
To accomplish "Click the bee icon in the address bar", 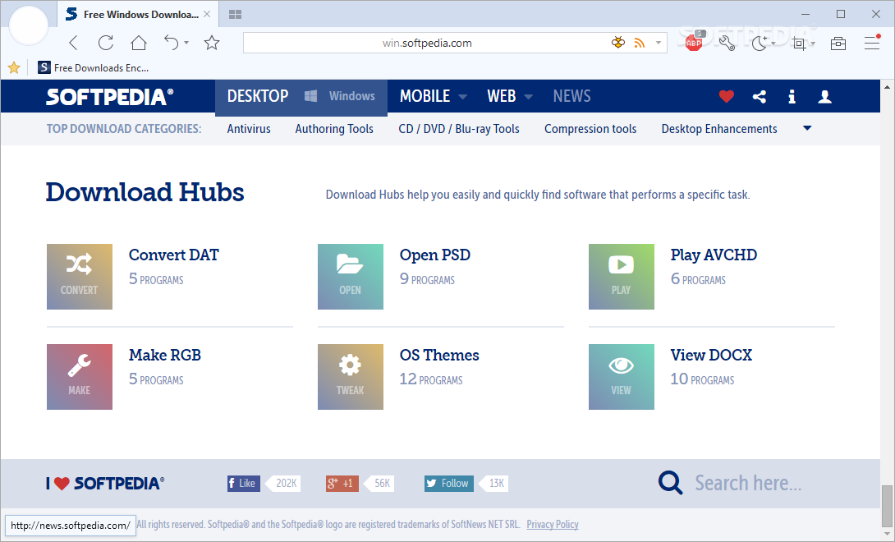I will 618,42.
